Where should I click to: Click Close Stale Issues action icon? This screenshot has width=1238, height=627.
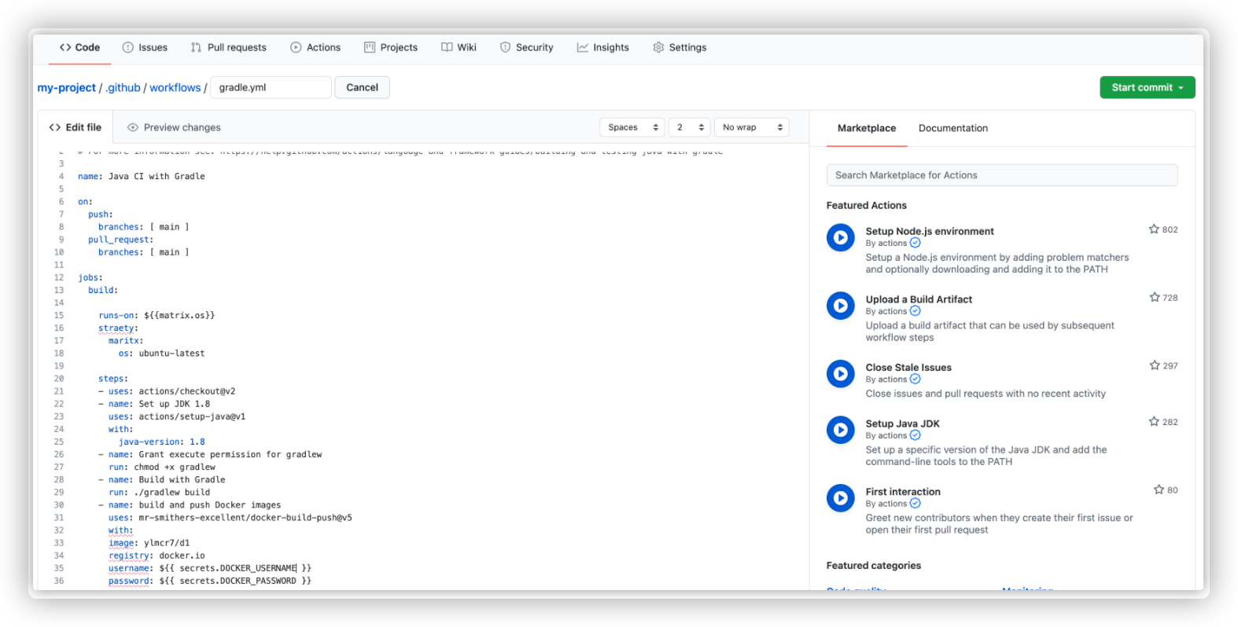point(841,373)
